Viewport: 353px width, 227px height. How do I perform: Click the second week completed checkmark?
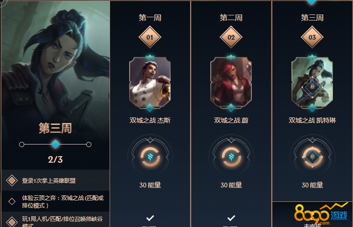(x=231, y=218)
